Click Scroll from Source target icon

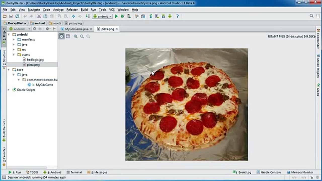coord(35,29)
